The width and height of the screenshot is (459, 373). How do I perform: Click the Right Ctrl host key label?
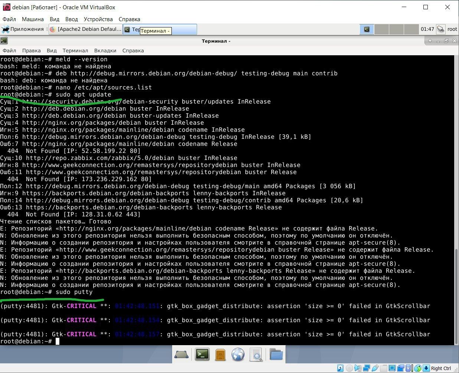coord(441,368)
